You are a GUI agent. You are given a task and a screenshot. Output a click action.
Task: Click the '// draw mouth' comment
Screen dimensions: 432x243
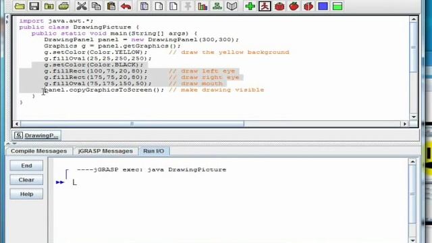(x=196, y=84)
